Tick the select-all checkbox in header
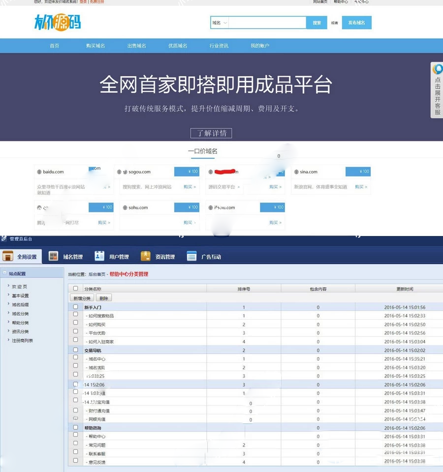 click(75, 288)
